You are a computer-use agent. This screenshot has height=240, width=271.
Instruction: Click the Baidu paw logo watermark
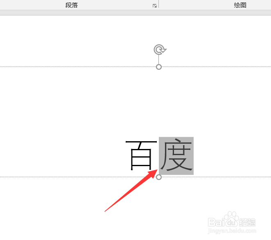[231, 219]
